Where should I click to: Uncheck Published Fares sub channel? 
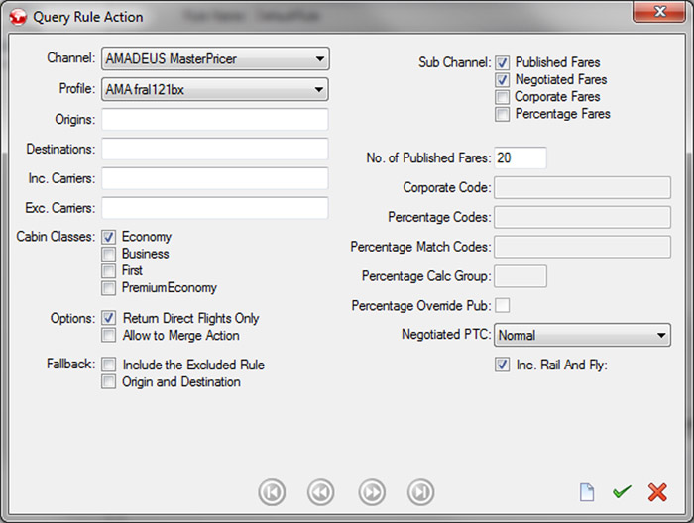(502, 62)
